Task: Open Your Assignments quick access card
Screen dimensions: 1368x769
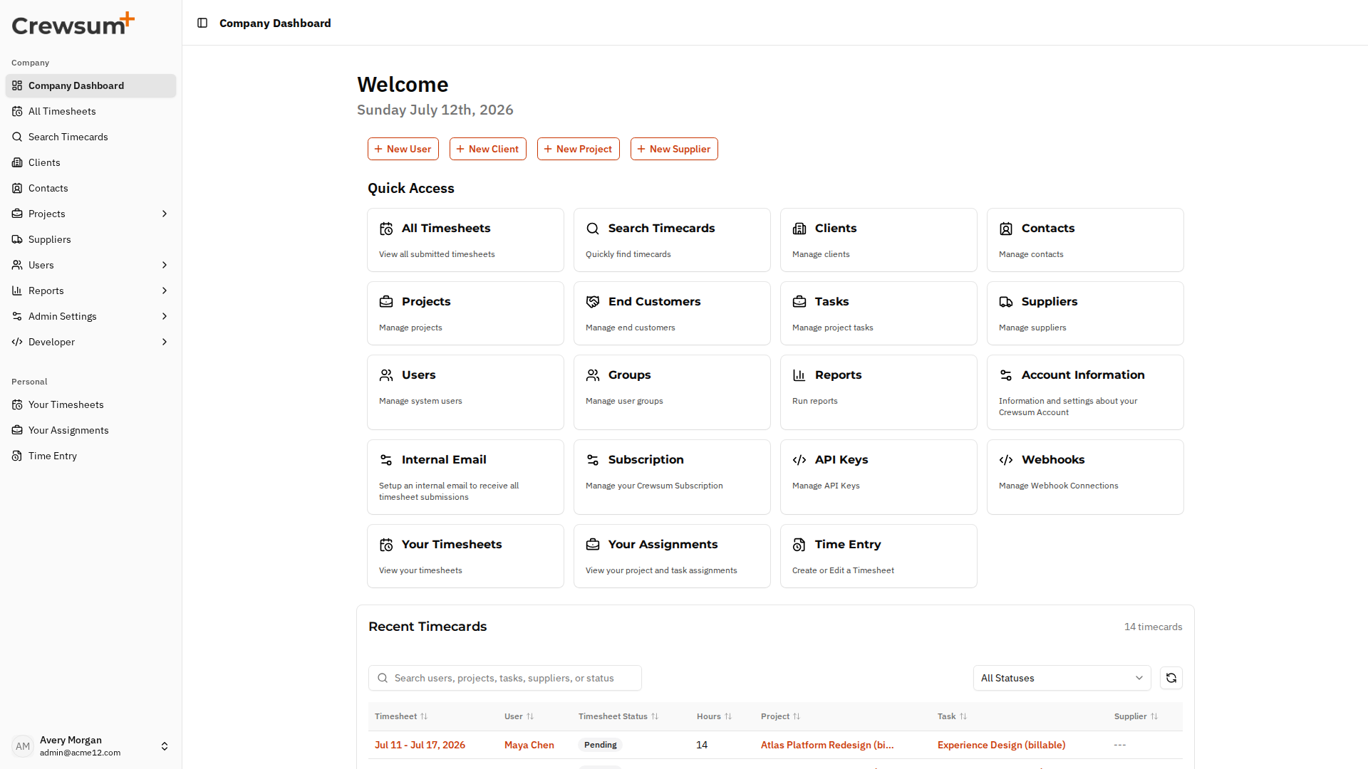Action: point(672,556)
